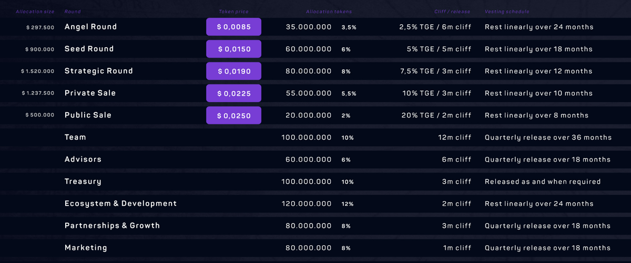Image resolution: width=631 pixels, height=263 pixels.
Task: Click the $ 1.520.000 allocation size value
Action: pos(37,71)
